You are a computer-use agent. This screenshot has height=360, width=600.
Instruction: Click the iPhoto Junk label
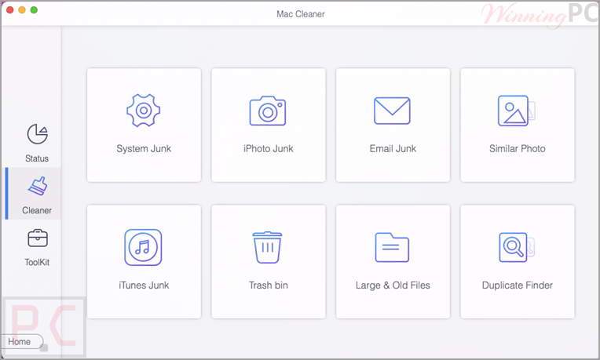268,149
